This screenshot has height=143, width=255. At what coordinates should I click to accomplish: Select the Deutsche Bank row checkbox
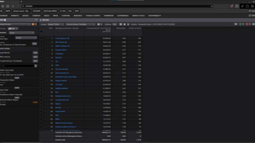(x=41, y=49)
